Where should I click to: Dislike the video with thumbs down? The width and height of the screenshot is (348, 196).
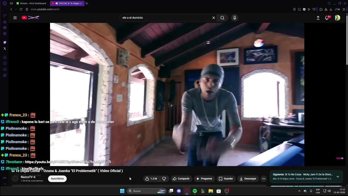pyautogui.click(x=164, y=179)
